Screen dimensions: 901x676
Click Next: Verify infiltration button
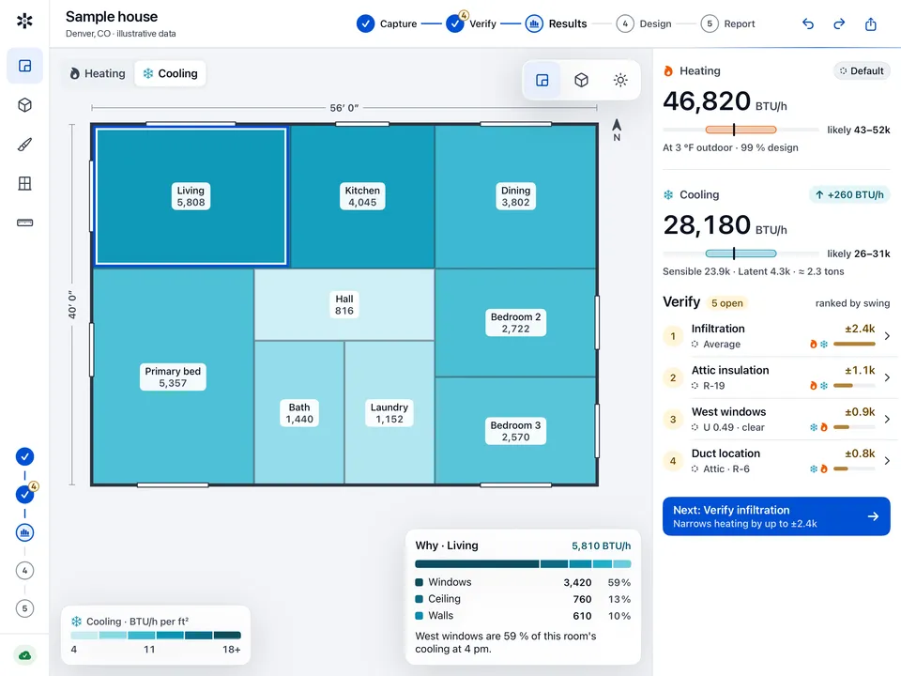point(776,516)
